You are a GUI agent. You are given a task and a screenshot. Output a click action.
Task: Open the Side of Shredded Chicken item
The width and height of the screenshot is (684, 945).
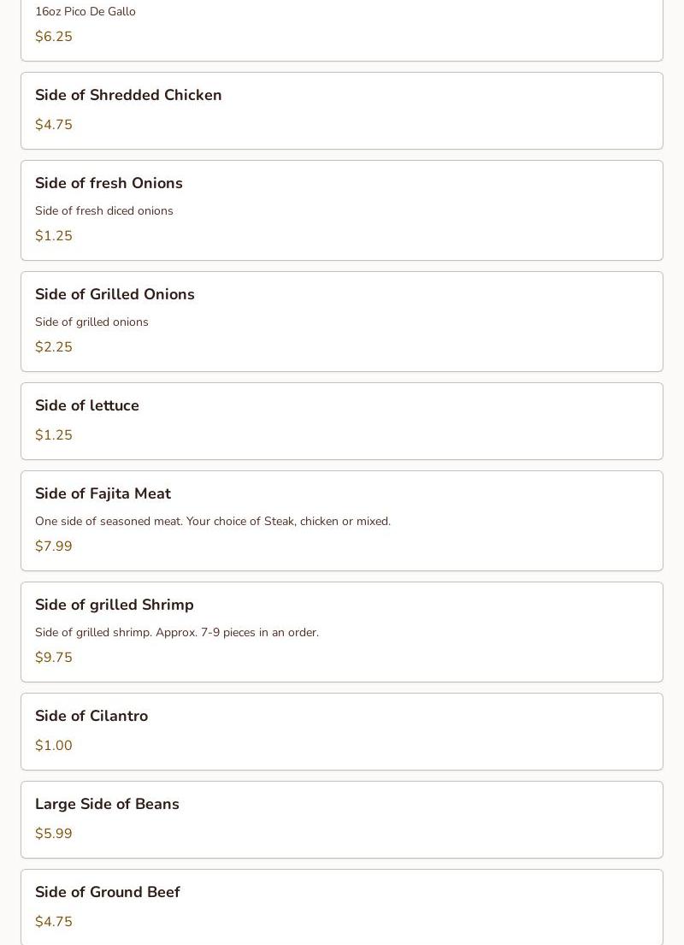(x=128, y=96)
